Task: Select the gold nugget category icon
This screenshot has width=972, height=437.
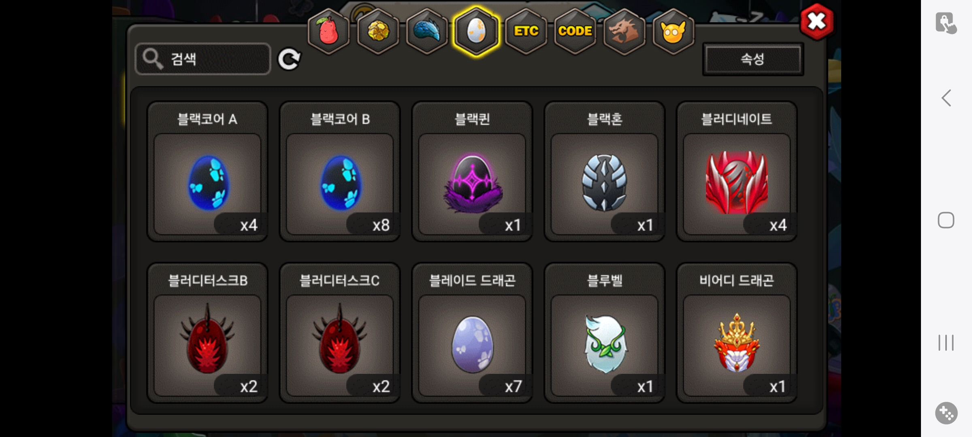Action: point(378,31)
